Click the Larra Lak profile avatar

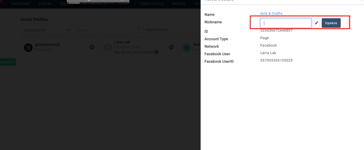pyautogui.click(x=107, y=47)
